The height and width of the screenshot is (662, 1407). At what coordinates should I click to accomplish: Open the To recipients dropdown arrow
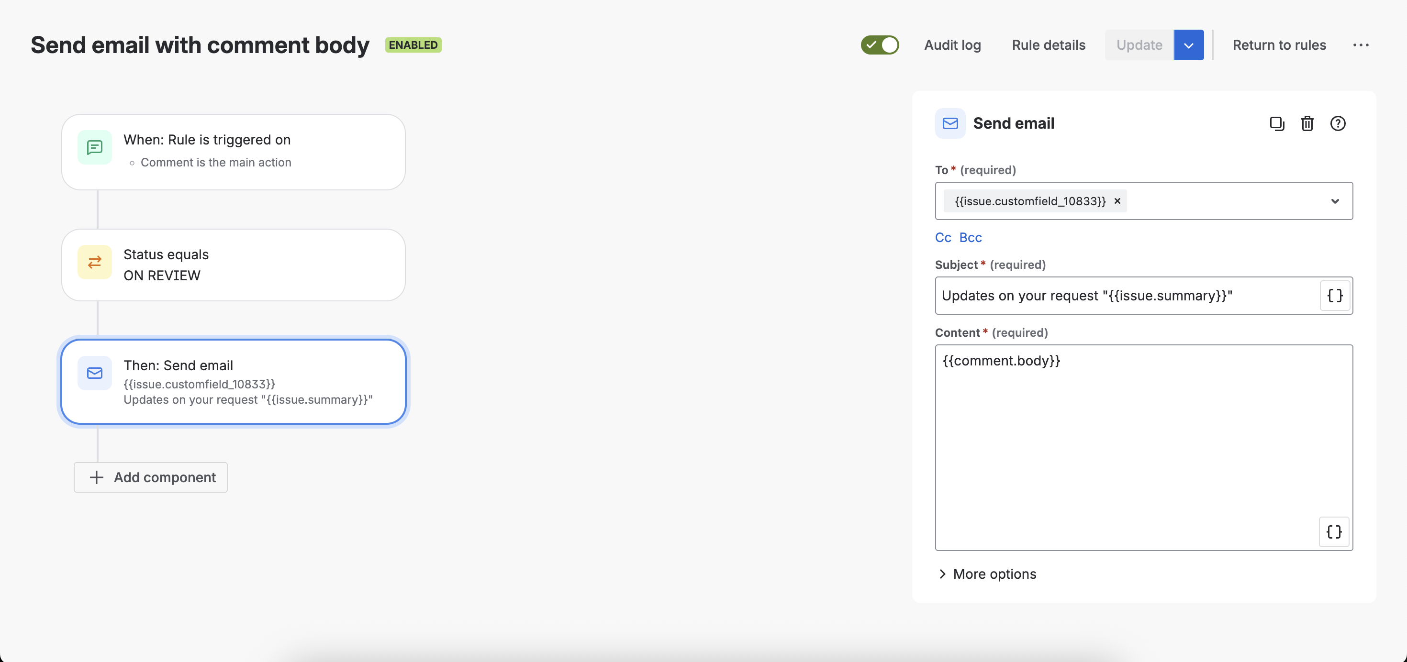[x=1335, y=201]
